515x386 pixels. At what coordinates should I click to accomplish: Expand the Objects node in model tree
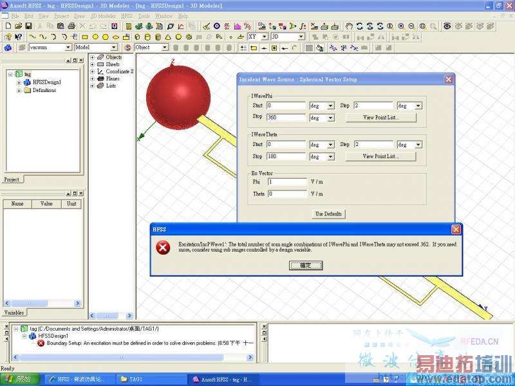pyautogui.click(x=92, y=57)
